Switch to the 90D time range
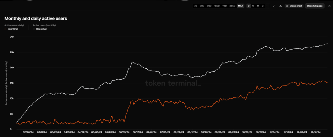This screenshot has width=333, height=137. pyautogui.click(x=209, y=6)
